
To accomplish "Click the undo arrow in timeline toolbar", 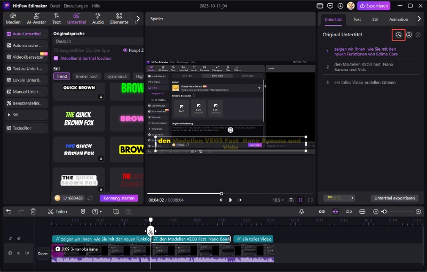I will 9,212.
